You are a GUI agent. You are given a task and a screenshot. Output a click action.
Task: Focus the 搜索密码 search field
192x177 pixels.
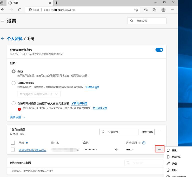tap(119, 132)
